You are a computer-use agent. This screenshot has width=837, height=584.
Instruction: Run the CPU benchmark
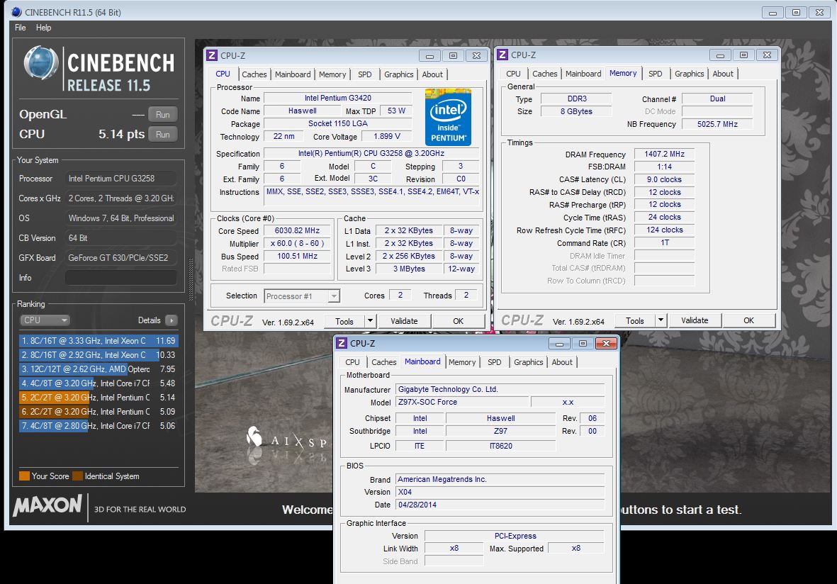click(x=163, y=135)
